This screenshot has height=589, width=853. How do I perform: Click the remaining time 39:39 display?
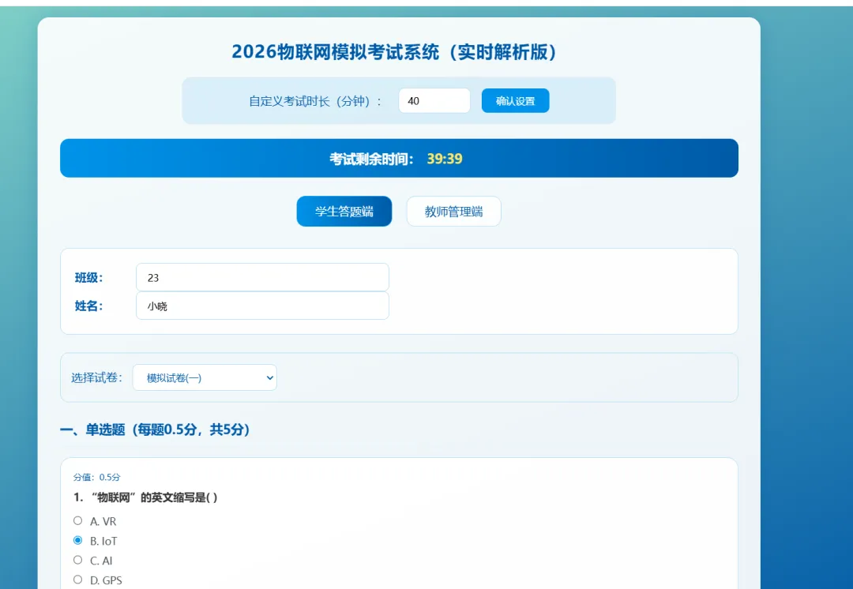445,159
